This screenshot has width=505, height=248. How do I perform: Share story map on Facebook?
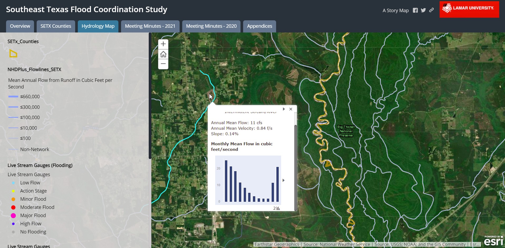(x=415, y=10)
